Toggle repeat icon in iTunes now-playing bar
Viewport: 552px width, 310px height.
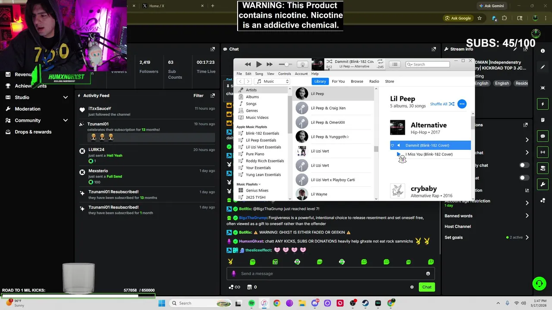(x=381, y=62)
